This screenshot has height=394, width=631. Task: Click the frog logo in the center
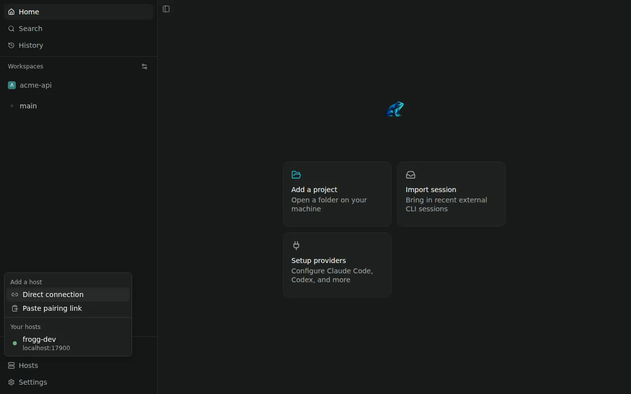(394, 109)
